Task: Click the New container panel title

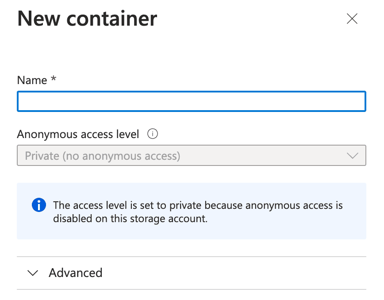Action: coord(87,19)
